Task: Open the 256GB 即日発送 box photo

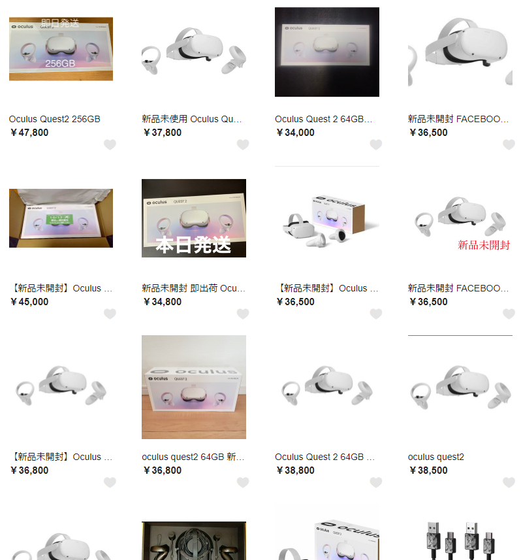Action: [61, 49]
